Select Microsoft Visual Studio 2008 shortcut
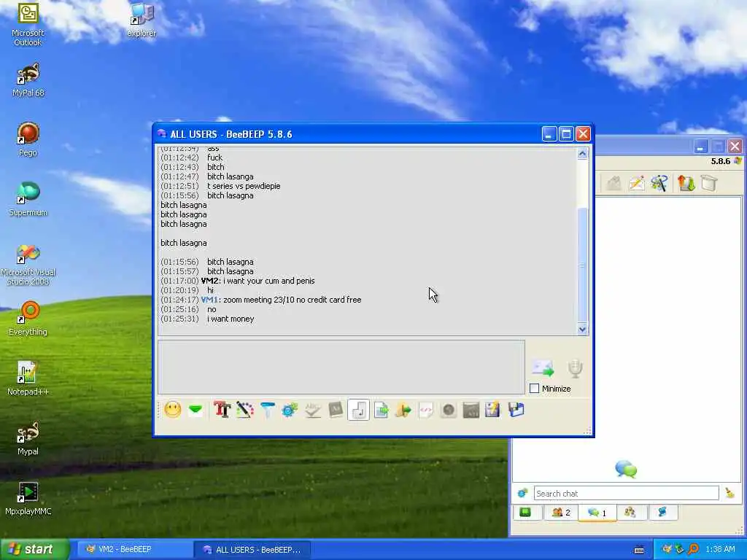The image size is (747, 560). point(28,264)
